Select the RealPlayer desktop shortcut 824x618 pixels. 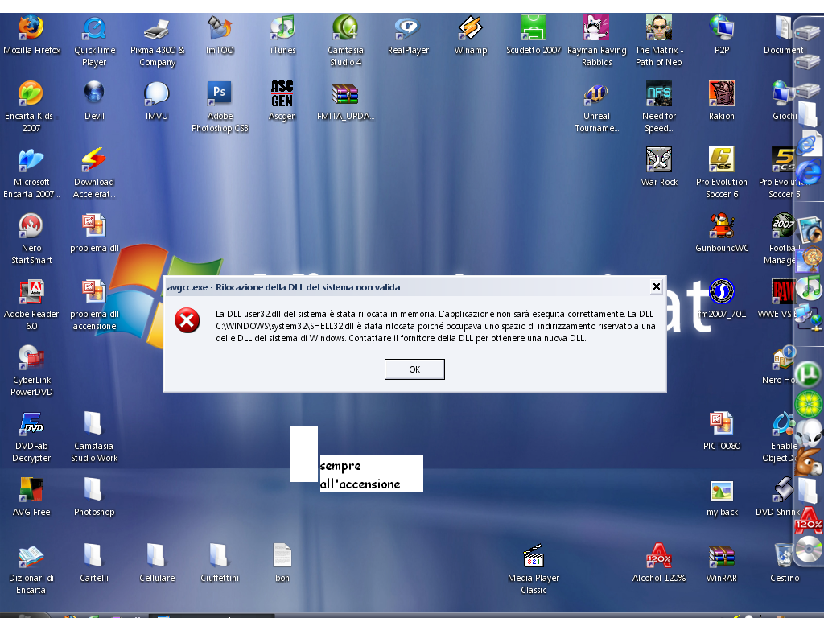pyautogui.click(x=408, y=35)
